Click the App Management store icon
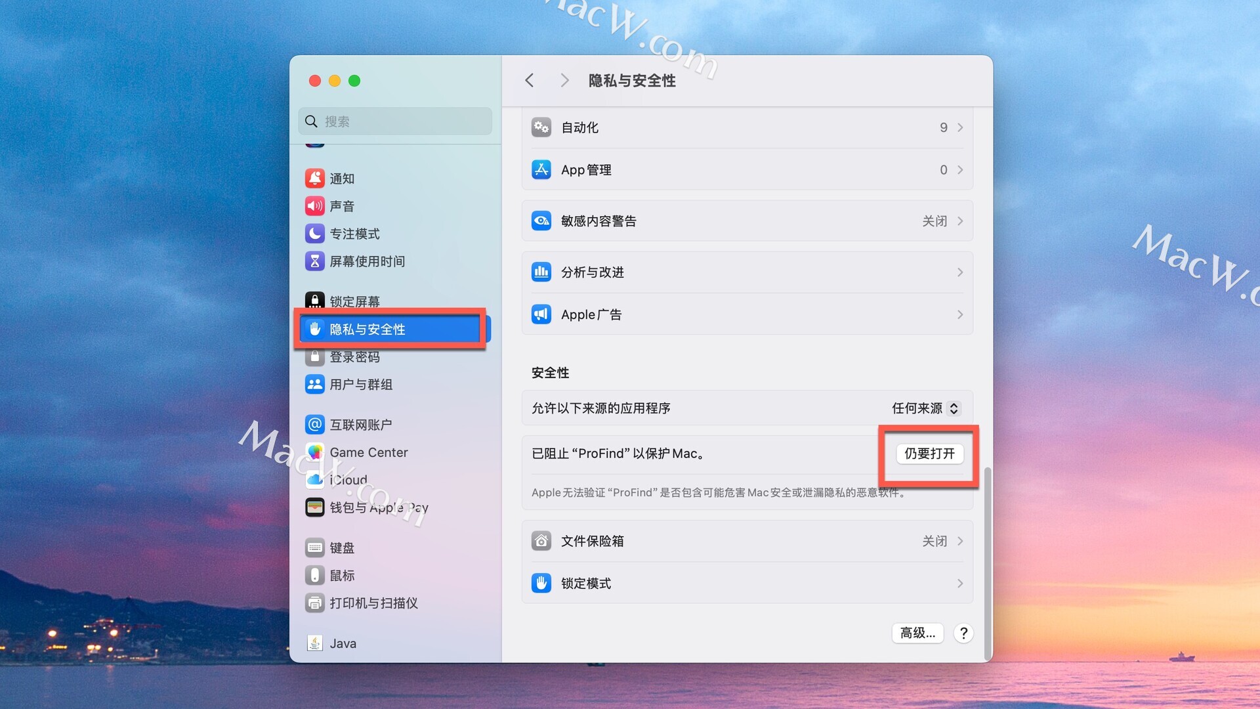This screenshot has height=709, width=1260. click(x=541, y=170)
